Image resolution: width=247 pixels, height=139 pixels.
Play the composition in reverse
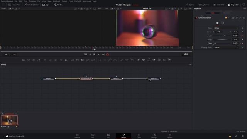click(x=90, y=54)
